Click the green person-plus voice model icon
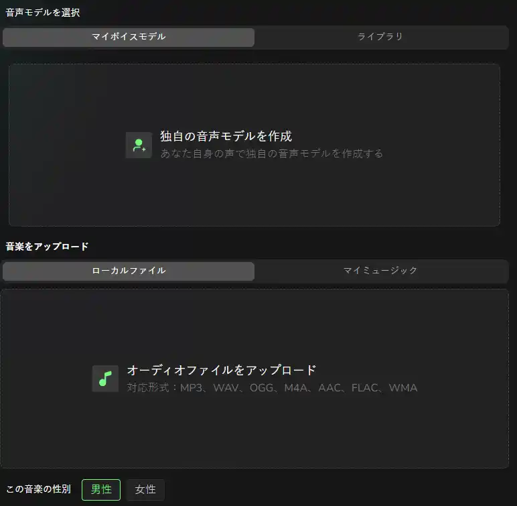Viewport: 517px width, 506px height. coord(139,145)
